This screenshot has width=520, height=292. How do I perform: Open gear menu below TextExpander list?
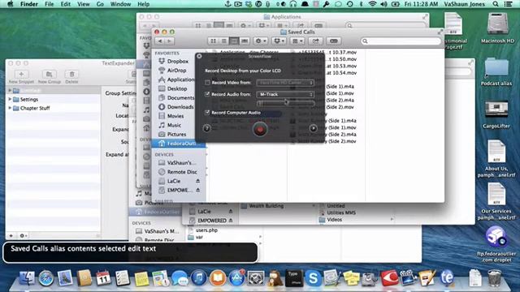(23, 236)
